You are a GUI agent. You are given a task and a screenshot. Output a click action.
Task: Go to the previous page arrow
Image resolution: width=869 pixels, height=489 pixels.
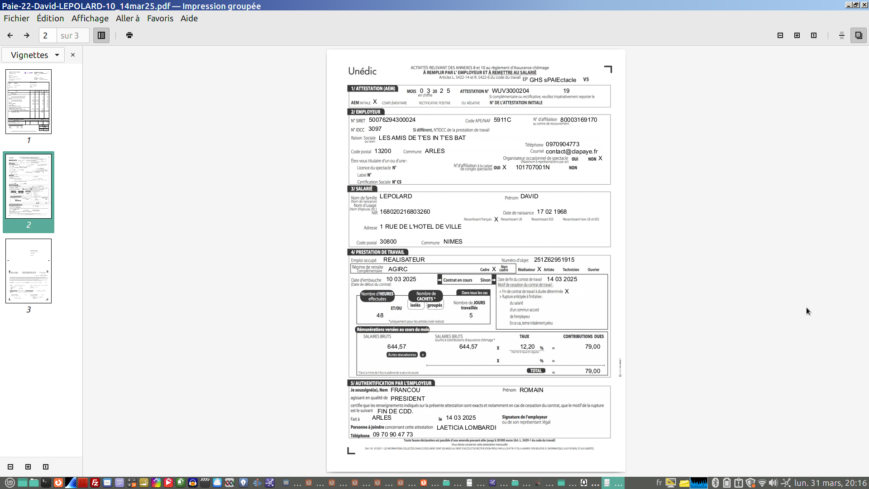(x=10, y=35)
